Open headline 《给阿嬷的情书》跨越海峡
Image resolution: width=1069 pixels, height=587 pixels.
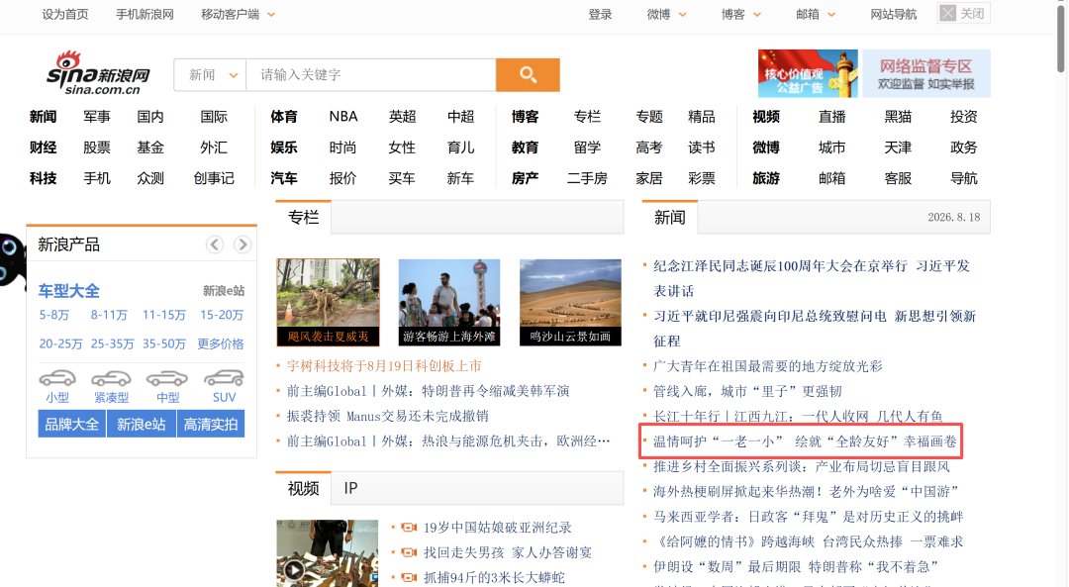coord(809,542)
